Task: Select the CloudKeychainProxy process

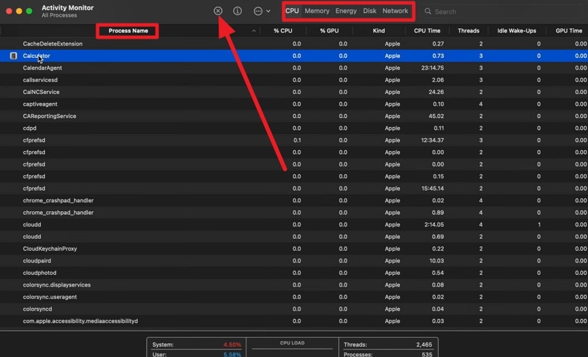Action: click(x=294, y=249)
